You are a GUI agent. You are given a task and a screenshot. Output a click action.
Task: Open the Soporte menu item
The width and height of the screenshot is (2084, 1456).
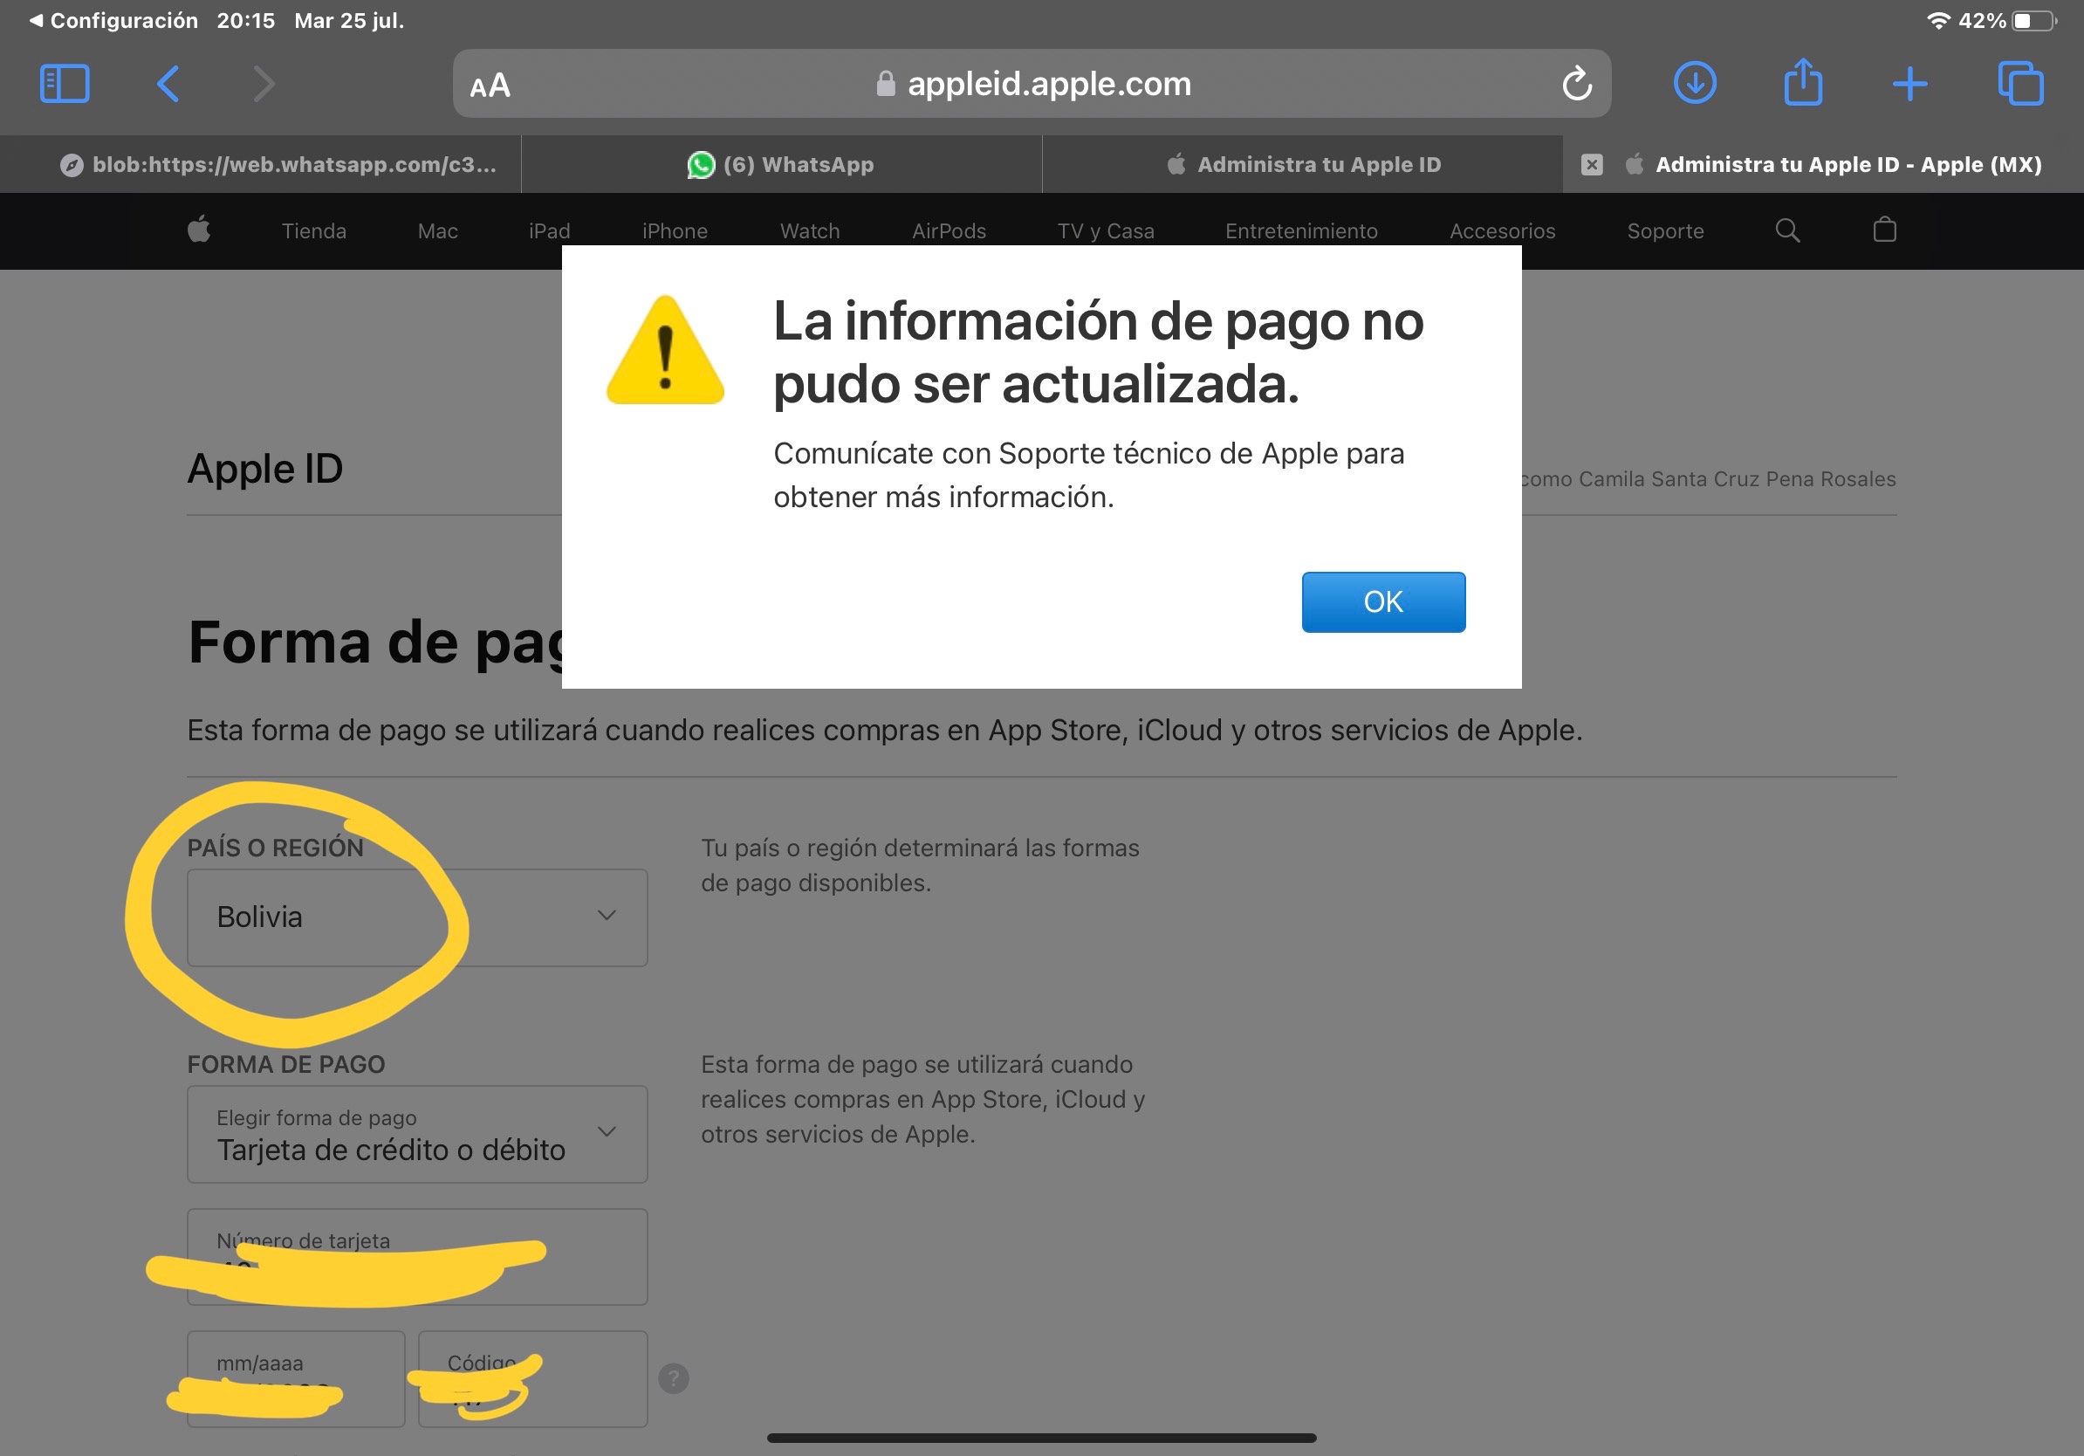[1664, 230]
